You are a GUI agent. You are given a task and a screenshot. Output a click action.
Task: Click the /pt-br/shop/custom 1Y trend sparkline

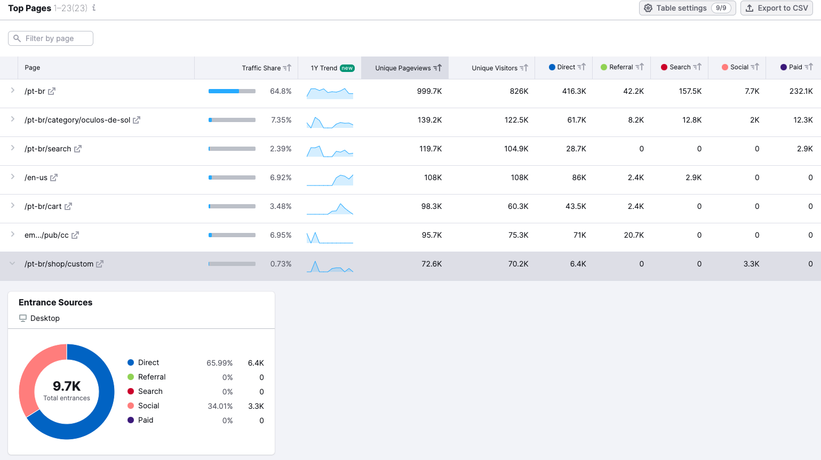coord(330,266)
